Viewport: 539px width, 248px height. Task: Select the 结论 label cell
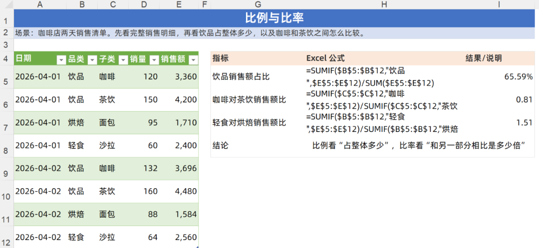point(258,146)
